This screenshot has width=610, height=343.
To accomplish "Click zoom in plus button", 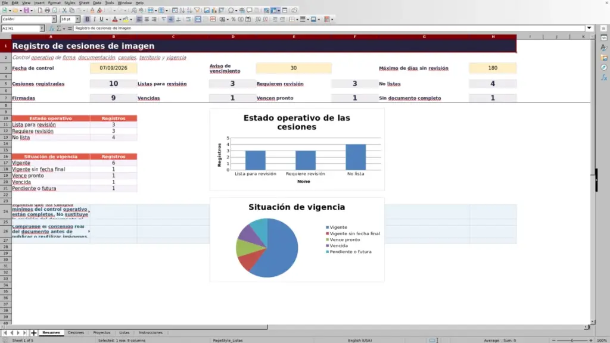I will [x=590, y=340].
